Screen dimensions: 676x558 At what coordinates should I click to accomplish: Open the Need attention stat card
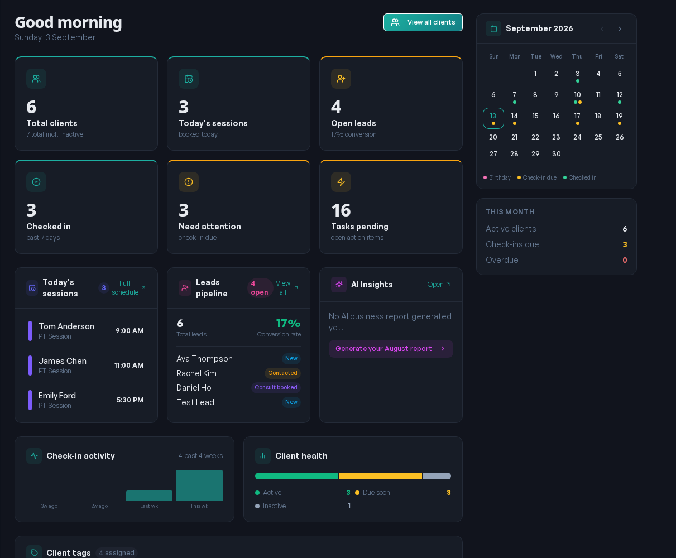[238, 207]
